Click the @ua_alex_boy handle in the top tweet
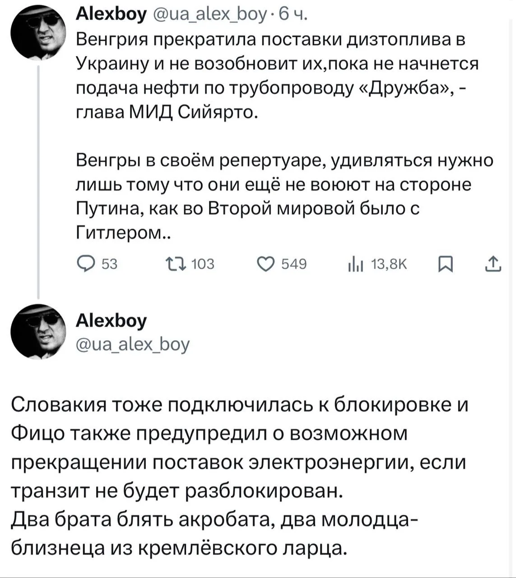Image resolution: width=516 pixels, height=578 pixels. [x=210, y=14]
